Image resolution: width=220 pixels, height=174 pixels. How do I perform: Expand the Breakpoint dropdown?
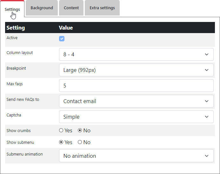point(136,70)
